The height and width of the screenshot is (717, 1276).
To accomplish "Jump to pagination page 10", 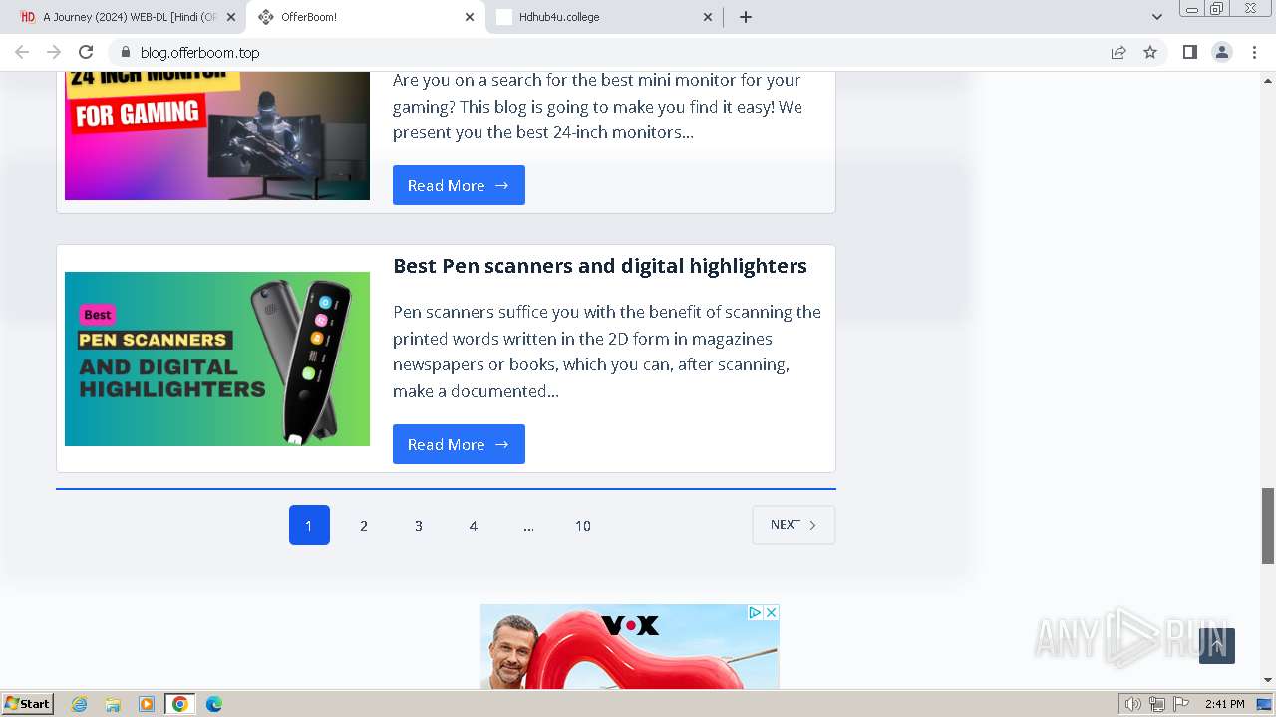I will pyautogui.click(x=583, y=525).
